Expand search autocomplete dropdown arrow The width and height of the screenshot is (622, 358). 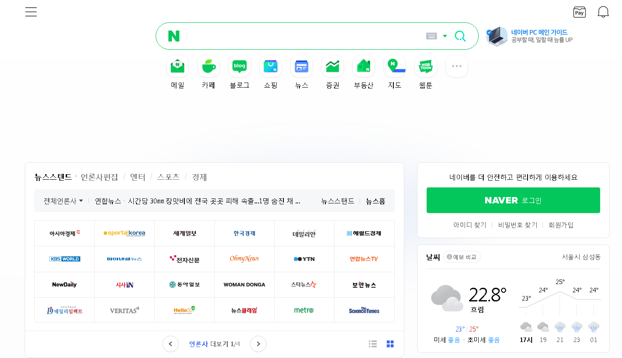click(445, 36)
